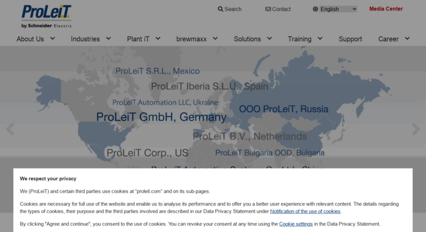Click the Contact link
The height and width of the screenshot is (232, 426).
(x=281, y=9)
